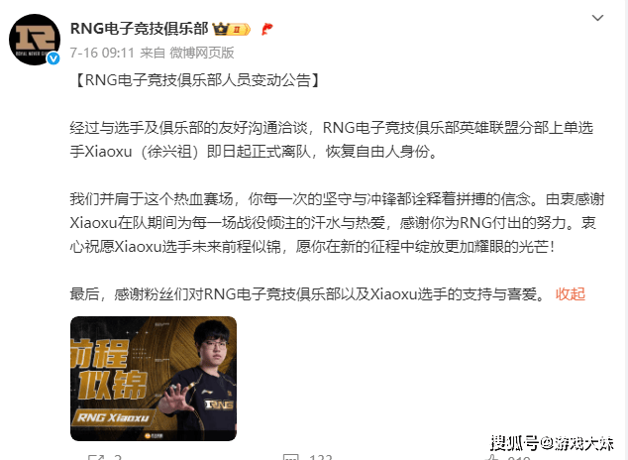The height and width of the screenshot is (460, 628).
Task: Click the blue verified badge on avatar
Action: point(53,58)
